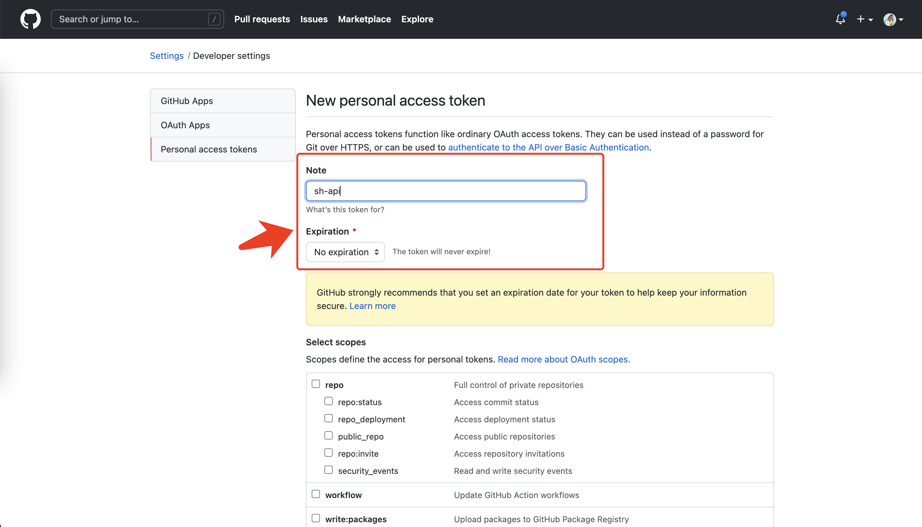922x527 pixels.
Task: Open GitHub Apps in the sidebar
Action: coord(223,101)
